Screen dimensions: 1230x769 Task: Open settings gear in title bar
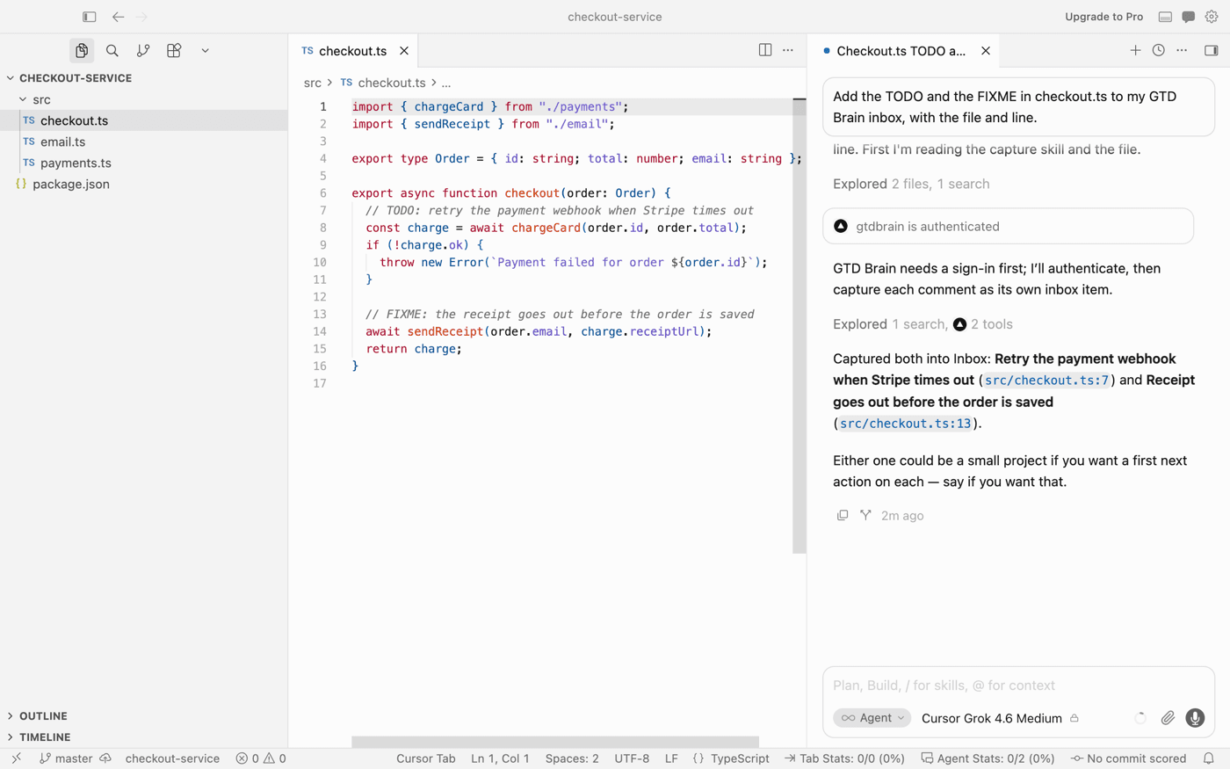pyautogui.click(x=1212, y=17)
